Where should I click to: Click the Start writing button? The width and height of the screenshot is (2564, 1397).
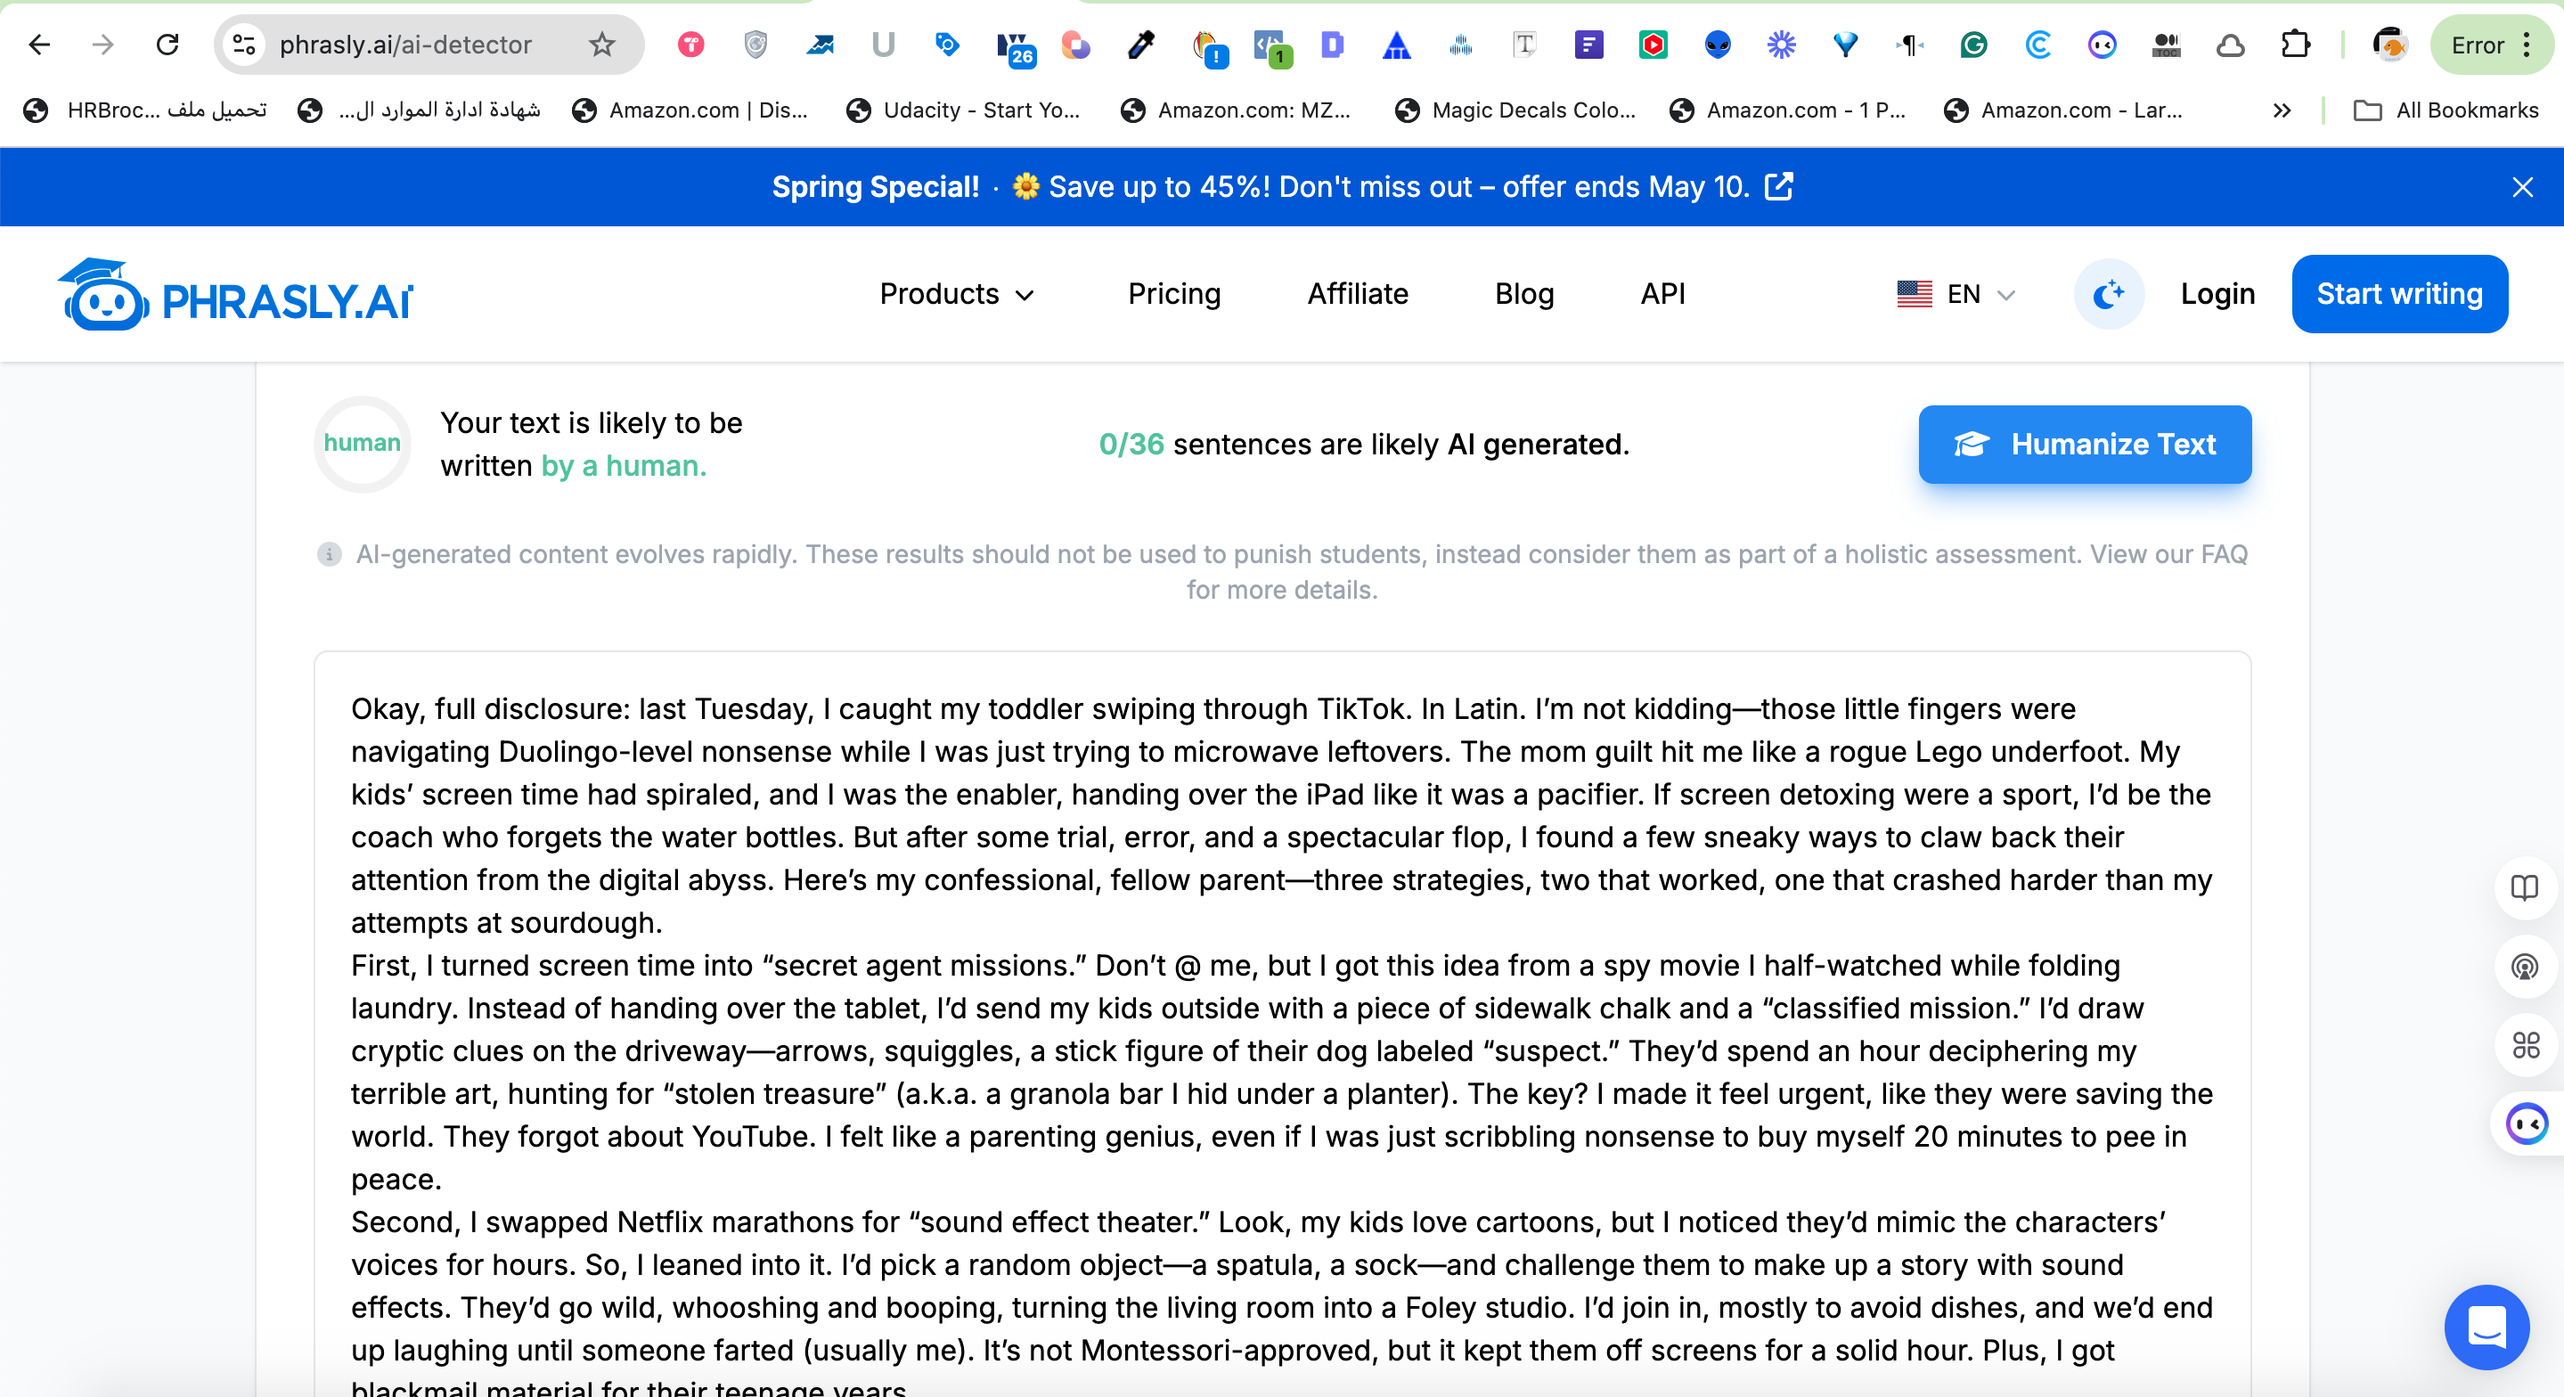pos(2399,295)
